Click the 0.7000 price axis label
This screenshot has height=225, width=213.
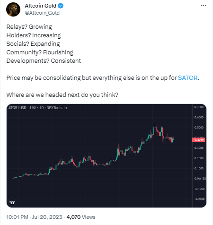point(199,107)
